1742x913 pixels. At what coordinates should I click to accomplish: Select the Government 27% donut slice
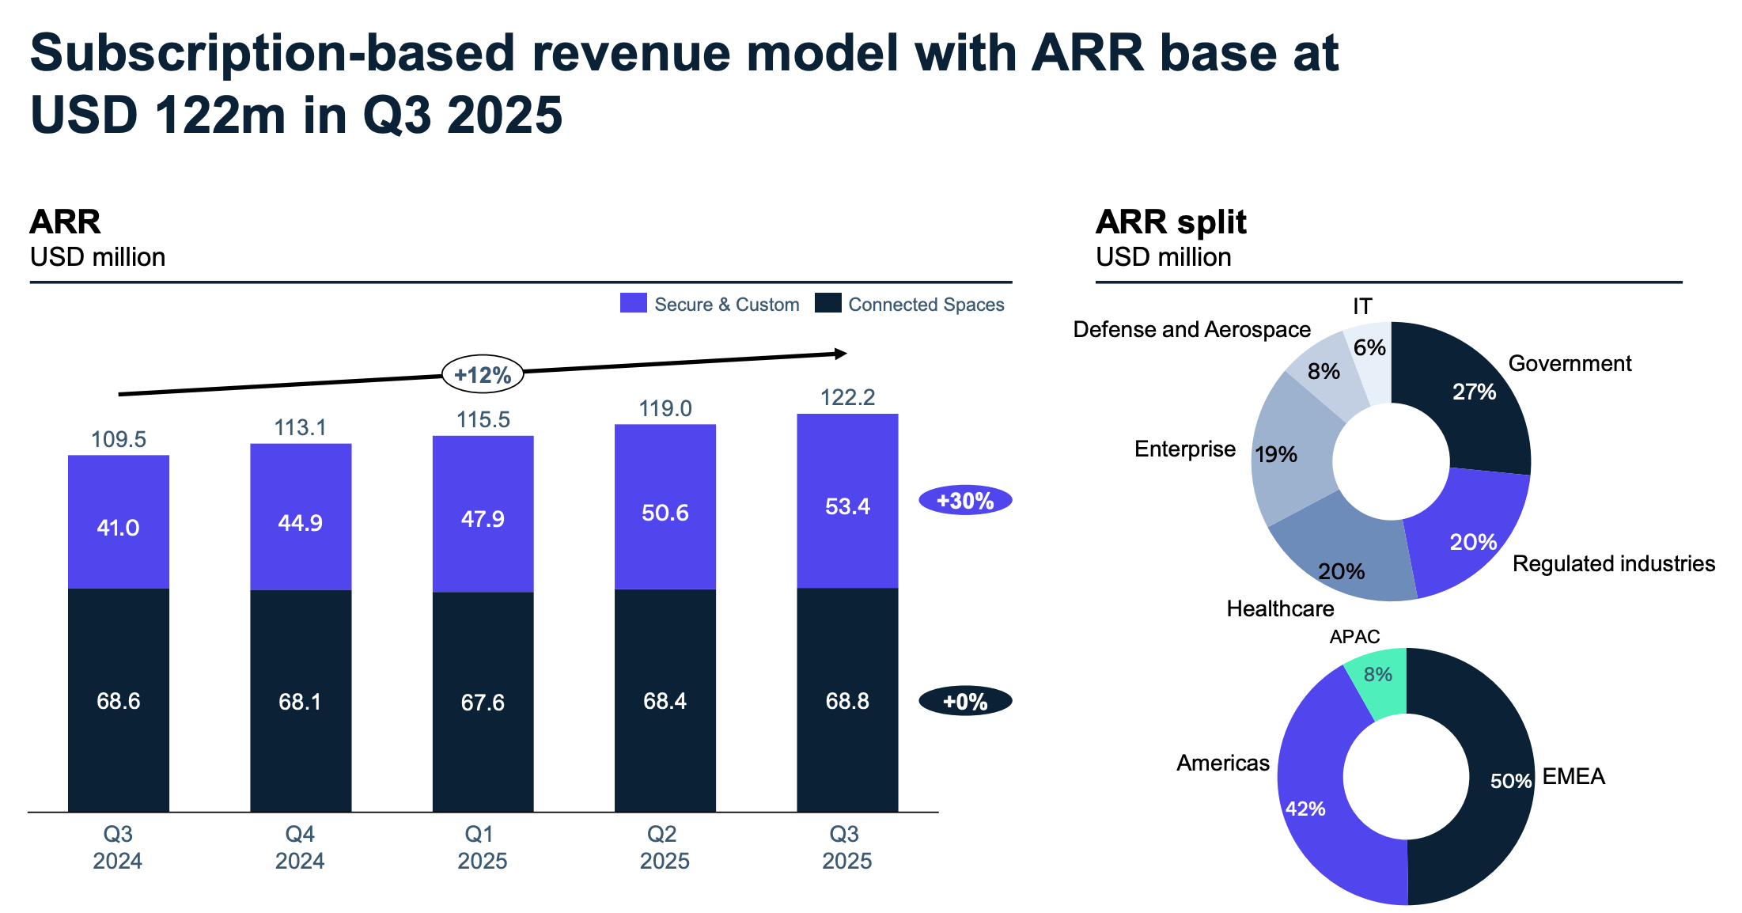(x=1473, y=392)
